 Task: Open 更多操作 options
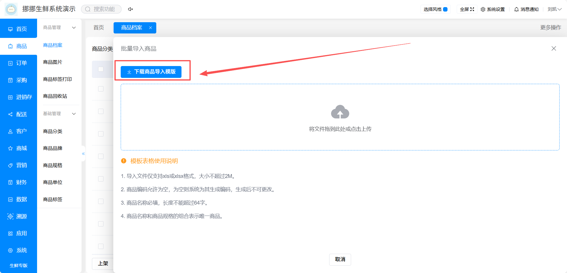(551, 28)
